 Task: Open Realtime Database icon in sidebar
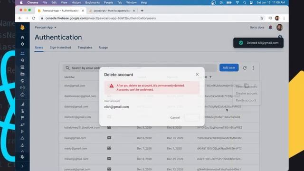22,67
